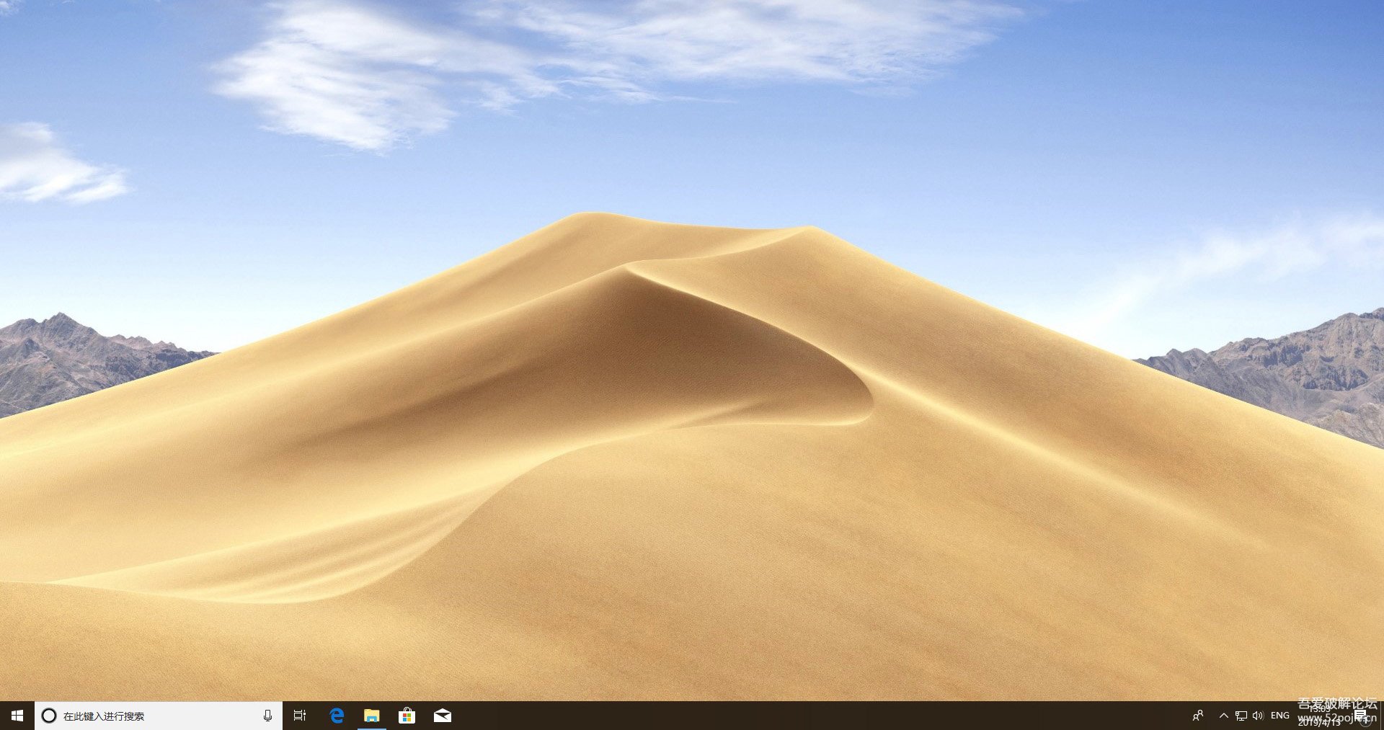Image resolution: width=1384 pixels, height=730 pixels.
Task: Expand the hidden tray icons chevron
Action: (x=1223, y=716)
